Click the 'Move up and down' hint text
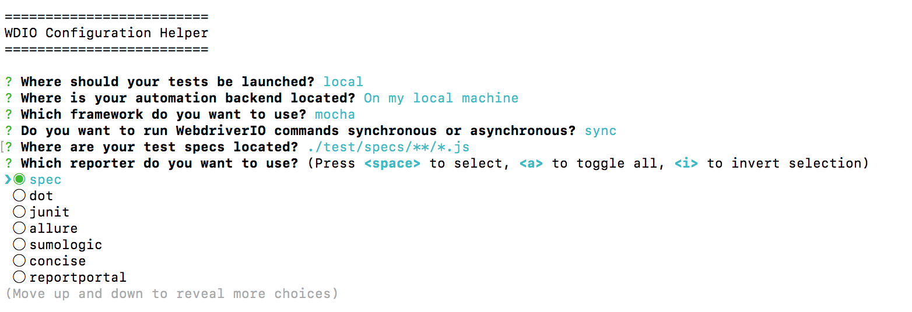The image size is (912, 312). (x=171, y=293)
